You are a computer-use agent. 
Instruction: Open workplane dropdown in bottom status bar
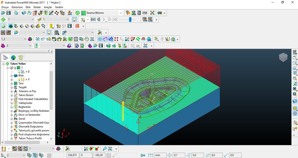(16, 155)
